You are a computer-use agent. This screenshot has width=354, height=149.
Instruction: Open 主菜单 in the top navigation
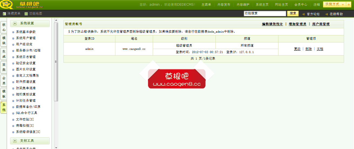(206, 5)
